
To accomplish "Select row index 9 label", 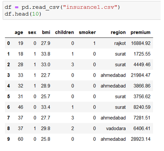I will click(x=8, y=139).
